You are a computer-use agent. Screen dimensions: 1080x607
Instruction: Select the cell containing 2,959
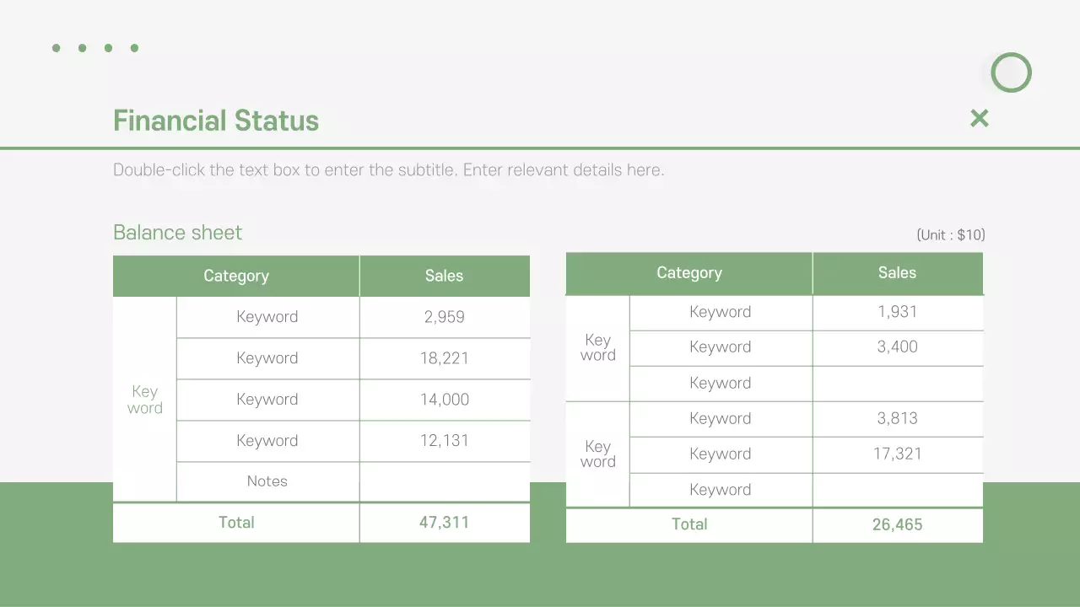[x=445, y=317]
